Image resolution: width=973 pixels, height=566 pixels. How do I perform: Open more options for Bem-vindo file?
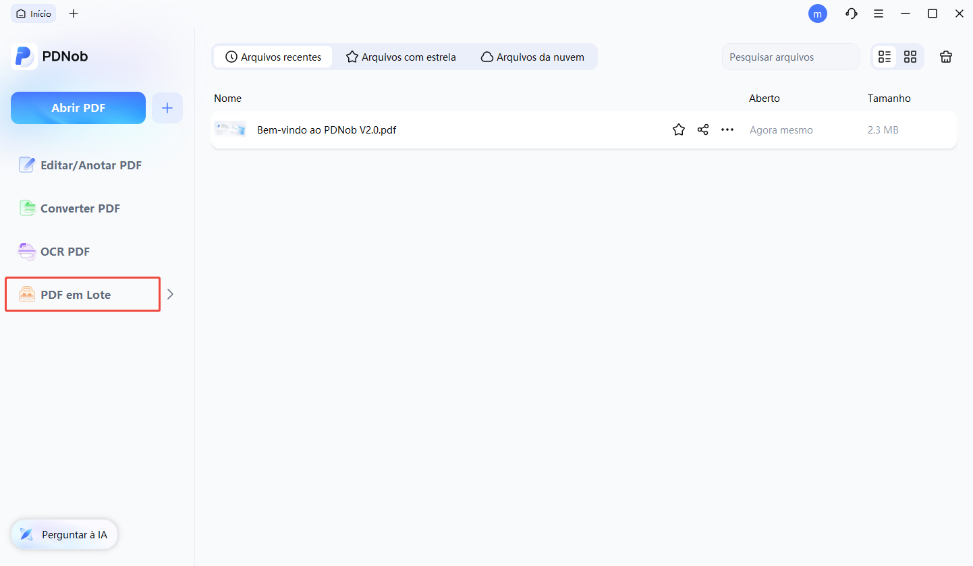point(727,130)
